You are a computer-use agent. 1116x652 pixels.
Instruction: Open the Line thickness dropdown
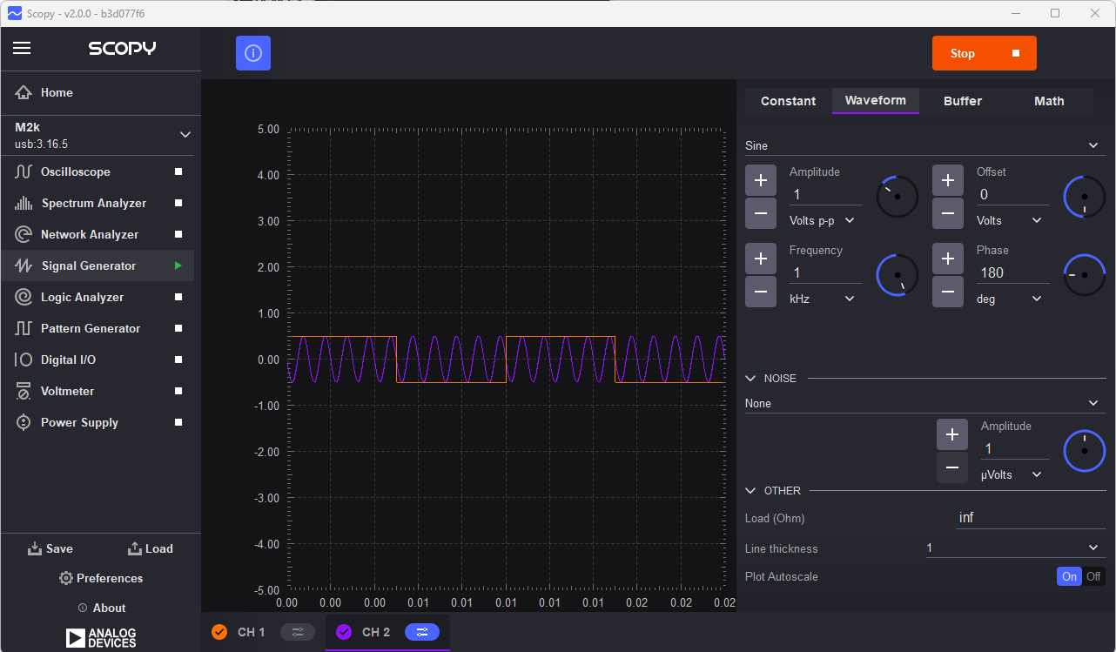tap(1015, 548)
